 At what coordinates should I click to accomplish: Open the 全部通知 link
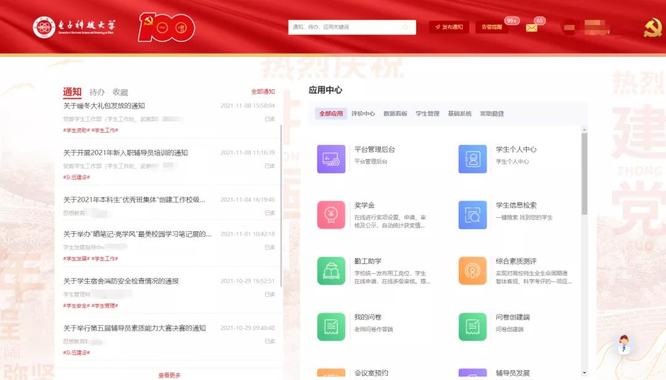click(x=263, y=92)
